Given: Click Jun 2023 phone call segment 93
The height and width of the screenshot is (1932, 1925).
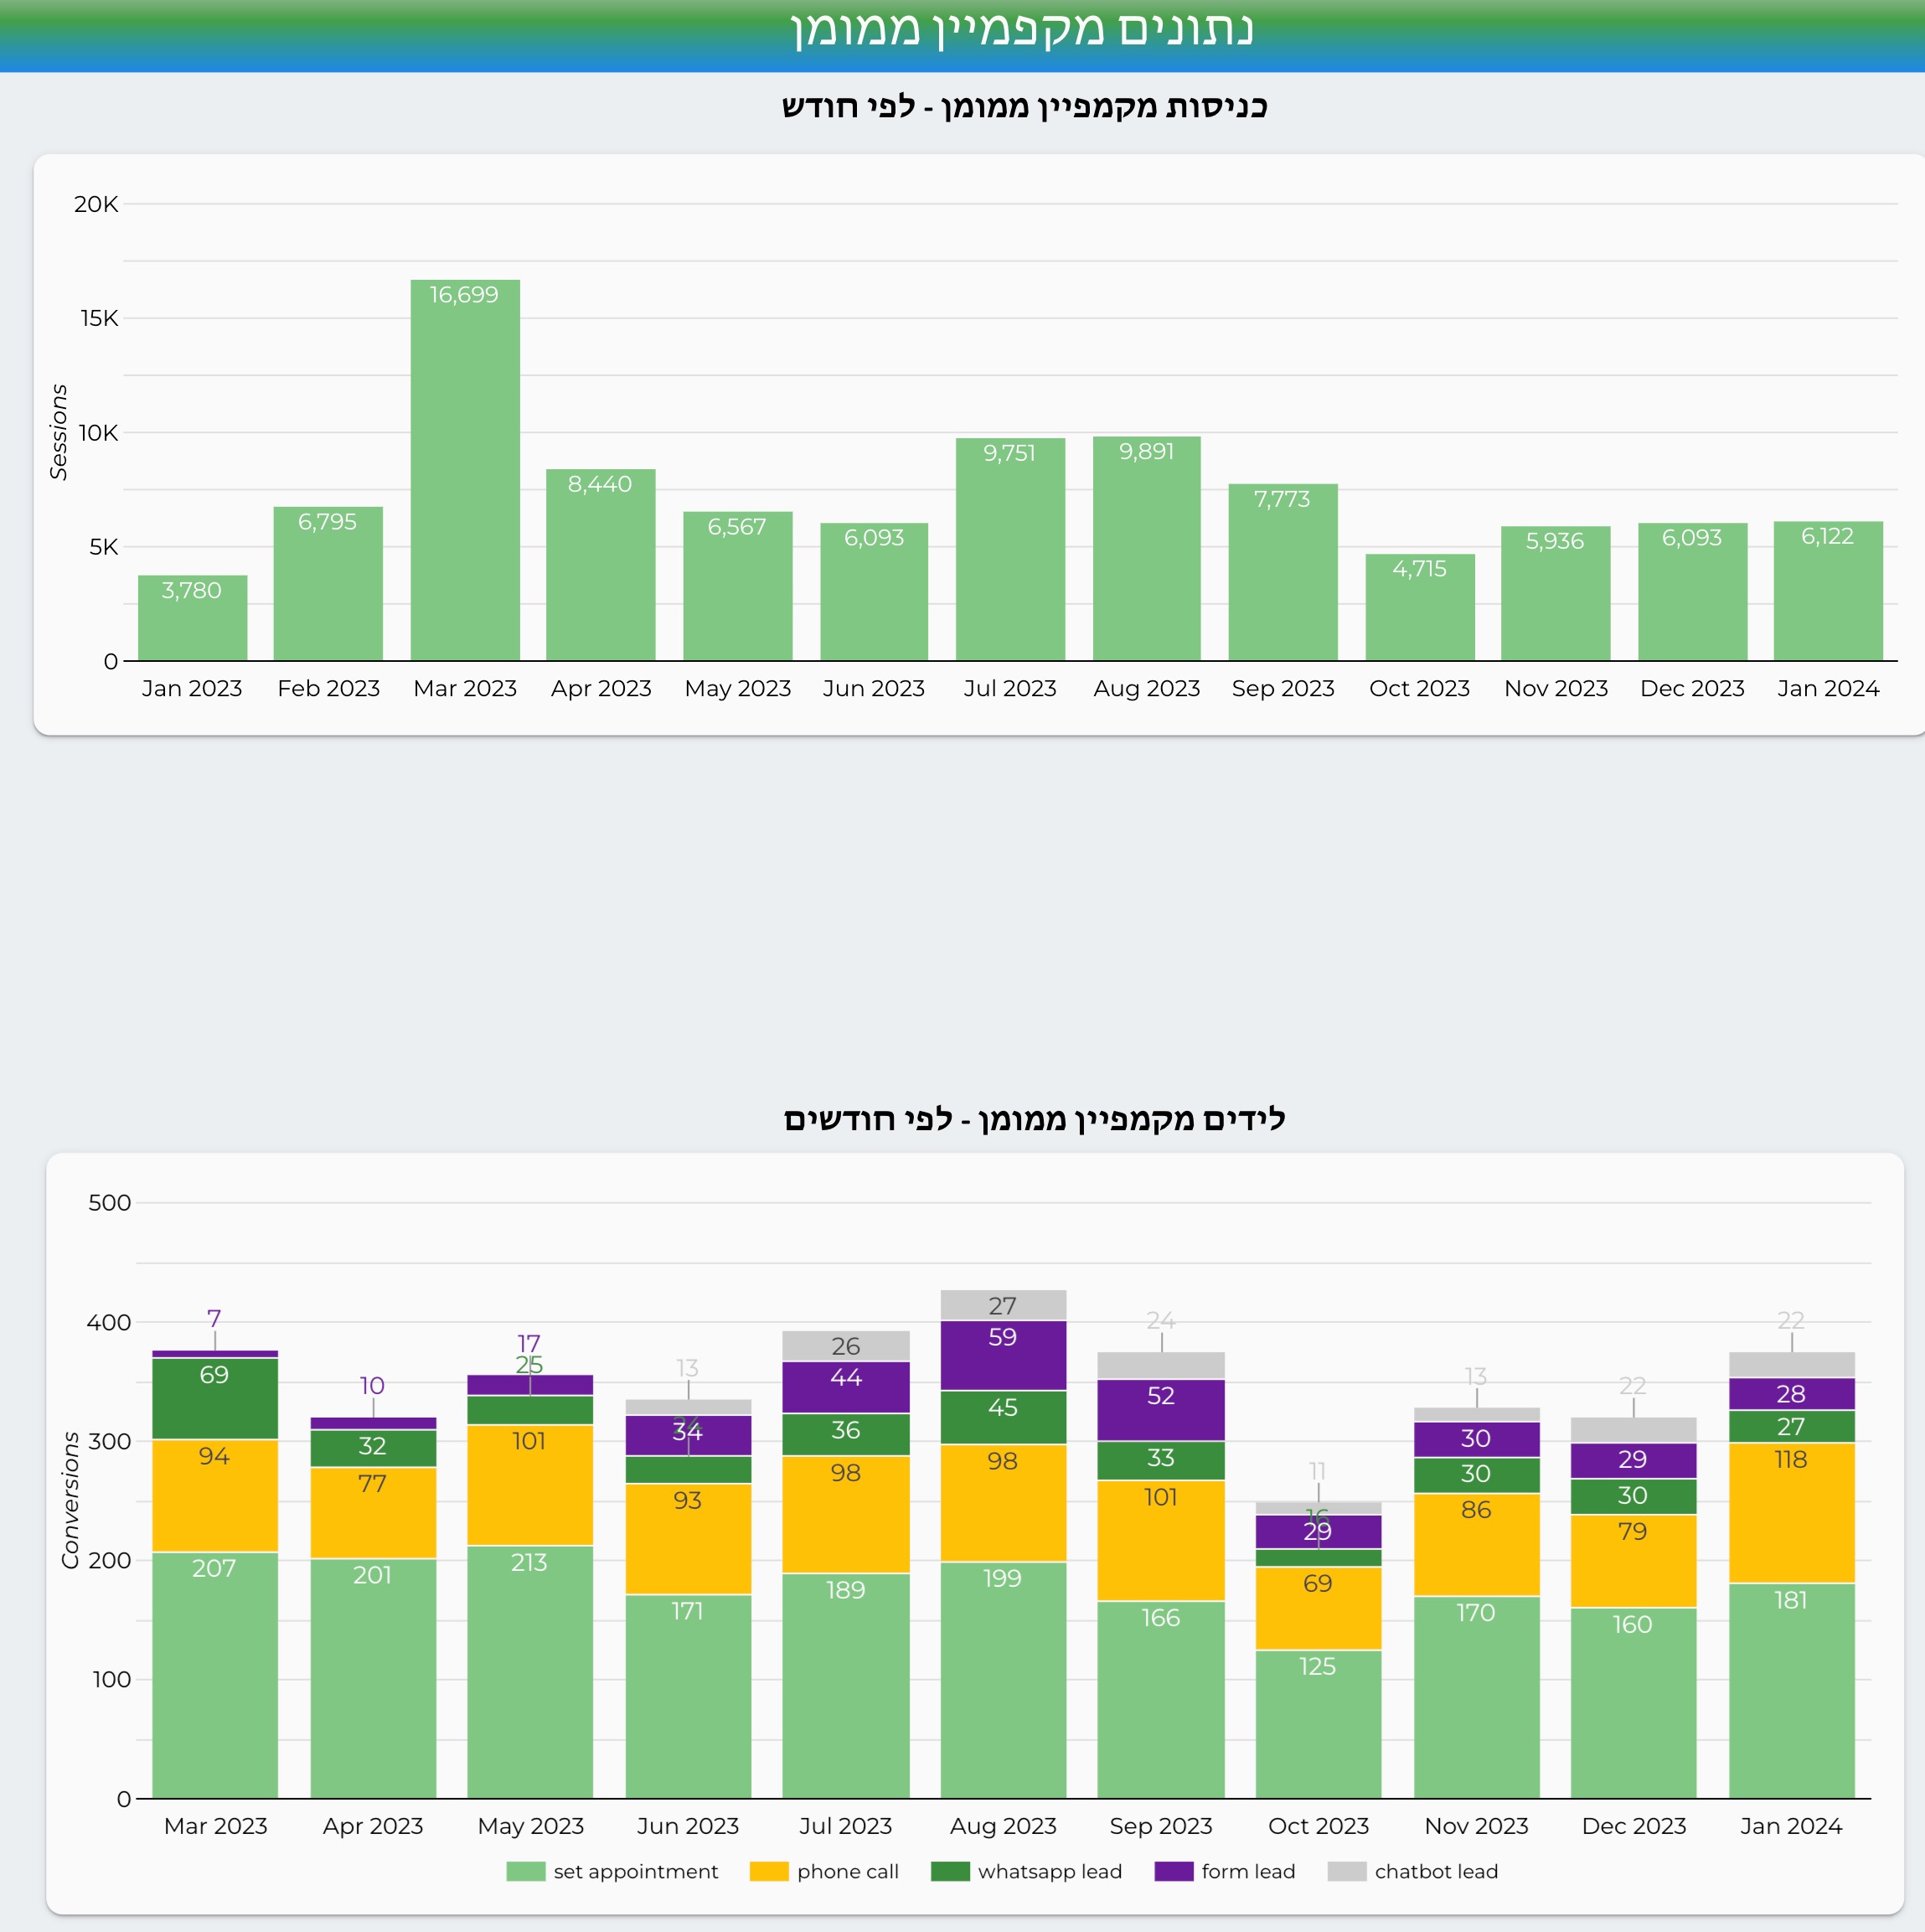Looking at the screenshot, I should coord(688,1539).
